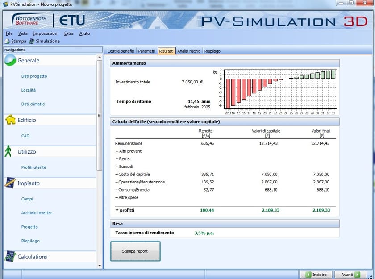Click the green Utilizzo figure icon
Image resolution: width=375 pixels, height=279 pixels.
(x=10, y=151)
